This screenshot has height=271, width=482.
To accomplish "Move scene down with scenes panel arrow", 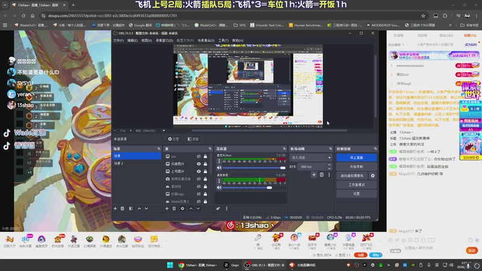I will (x=146, y=208).
